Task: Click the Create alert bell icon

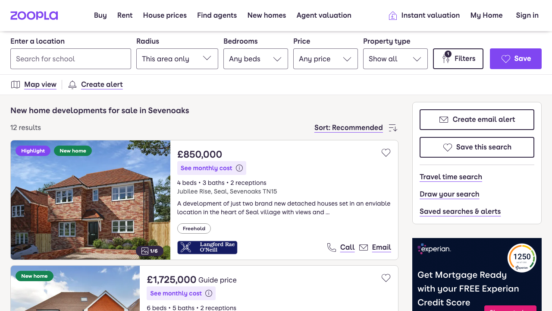Action: coord(72,85)
